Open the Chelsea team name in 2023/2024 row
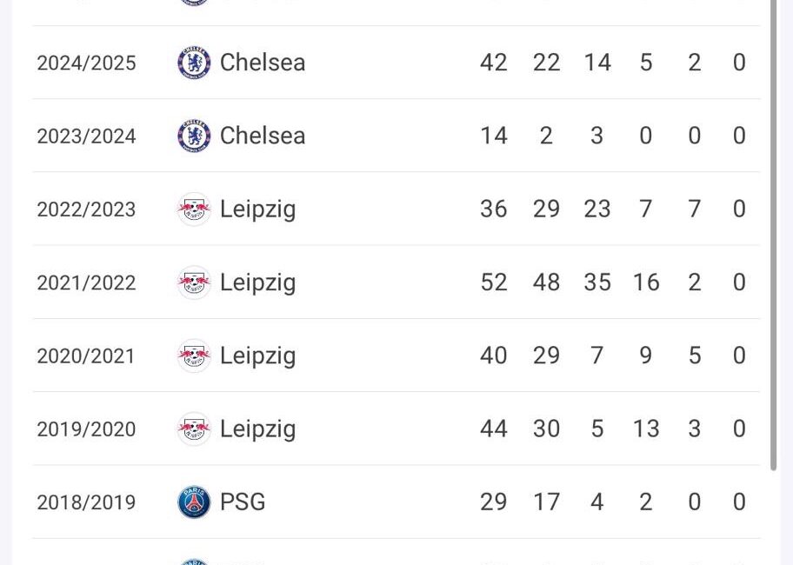The height and width of the screenshot is (565, 793). 263,136
